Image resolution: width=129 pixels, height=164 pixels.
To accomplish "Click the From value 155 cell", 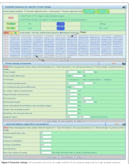I will (x=30, y=24).
